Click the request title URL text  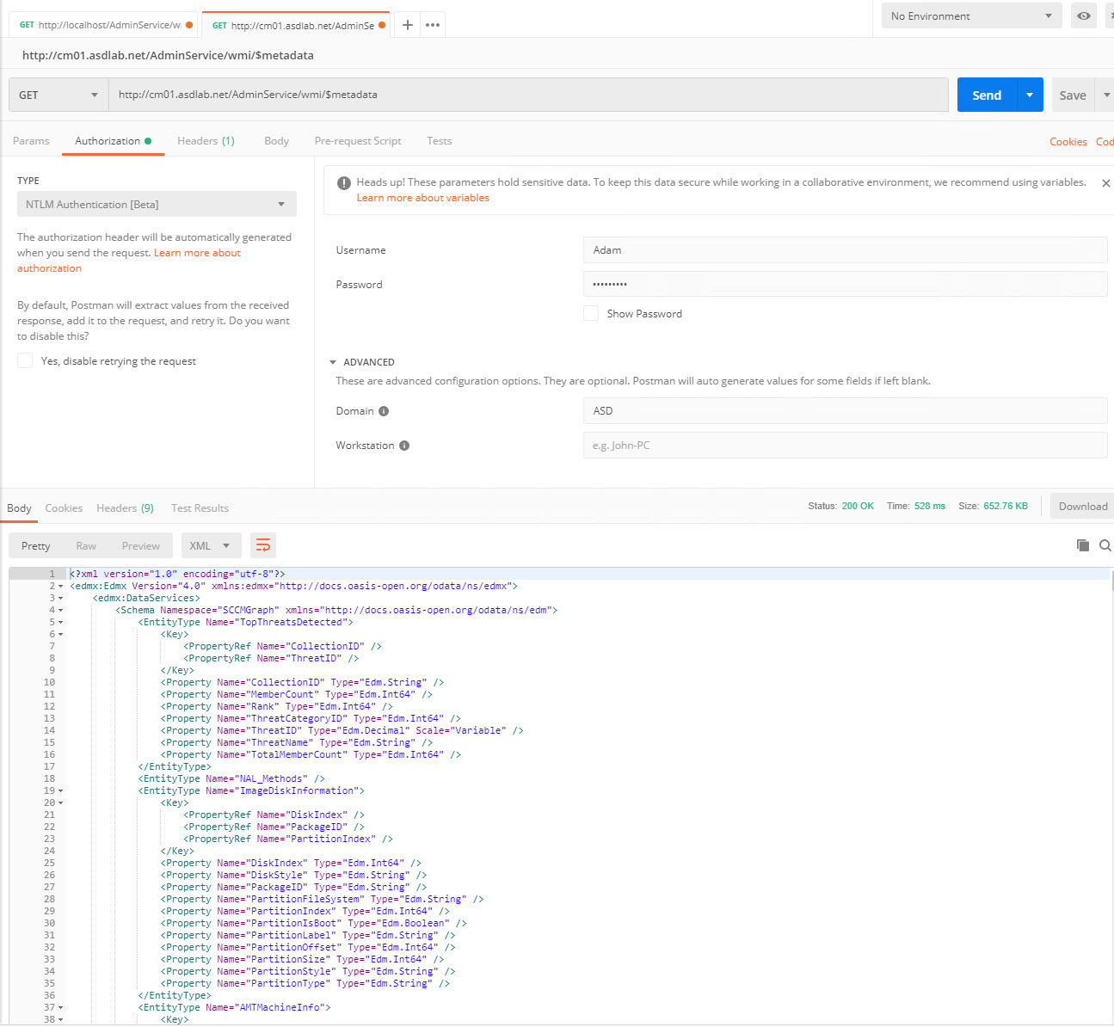(x=168, y=55)
